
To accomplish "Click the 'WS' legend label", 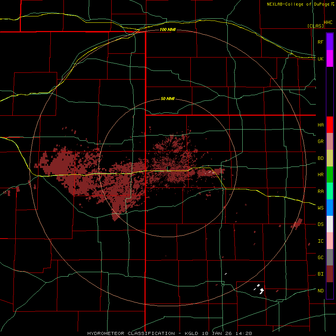I will click(320, 208).
